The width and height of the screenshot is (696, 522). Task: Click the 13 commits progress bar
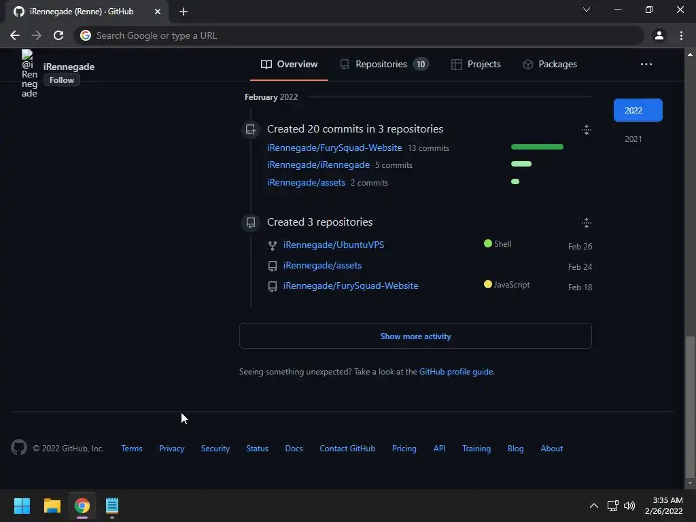tap(537, 147)
